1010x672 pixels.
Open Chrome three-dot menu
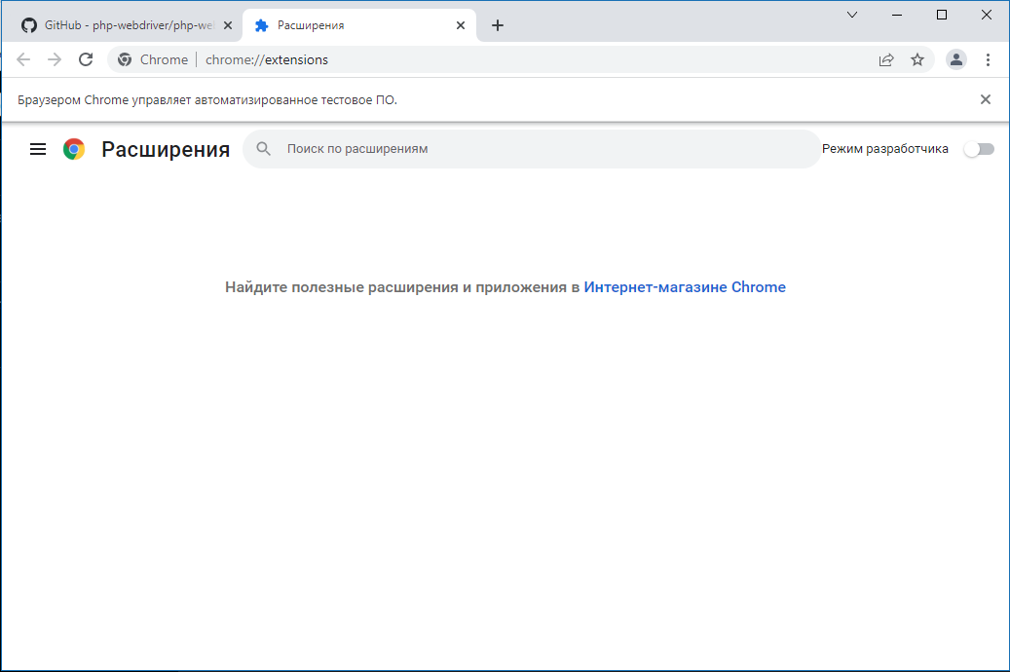[x=988, y=60]
